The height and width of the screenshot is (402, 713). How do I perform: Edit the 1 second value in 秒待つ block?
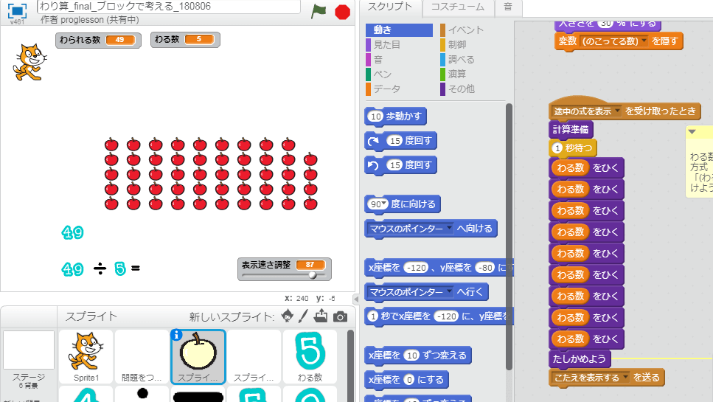coord(557,148)
